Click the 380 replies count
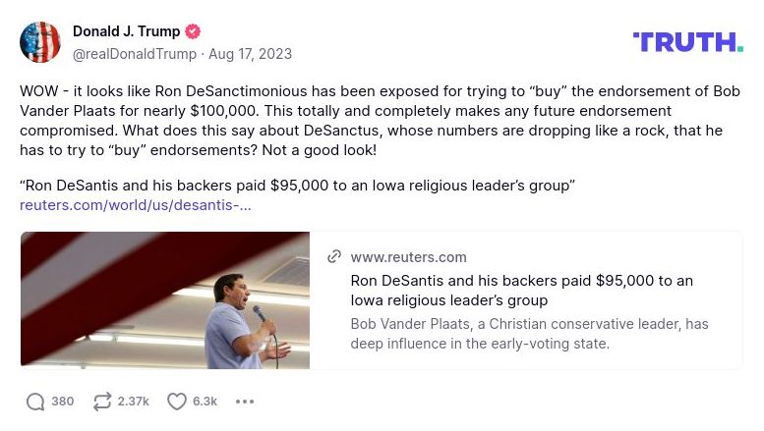The height and width of the screenshot is (431, 764). [x=63, y=402]
